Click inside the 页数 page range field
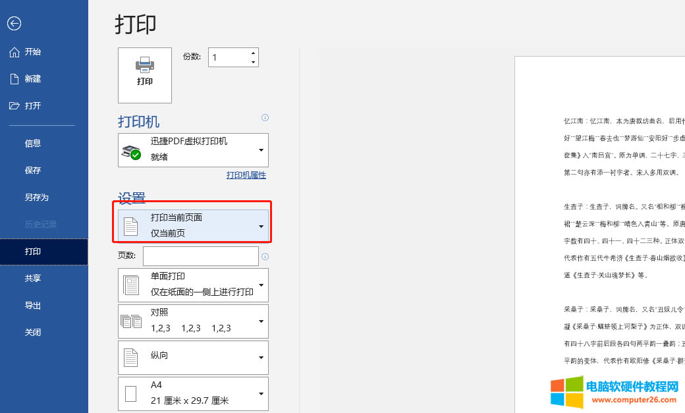This screenshot has width=685, height=413. pyautogui.click(x=201, y=256)
